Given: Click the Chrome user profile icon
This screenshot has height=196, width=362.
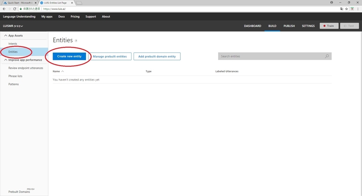Looking at the screenshot, I should coord(332,2).
